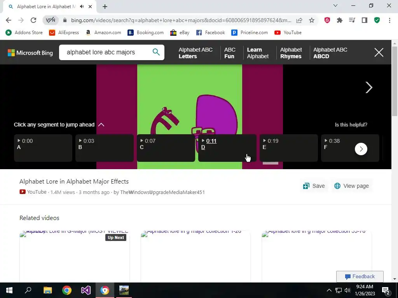Bookmark this page with the star icon
This screenshot has height=298, width=398.
[x=312, y=20]
